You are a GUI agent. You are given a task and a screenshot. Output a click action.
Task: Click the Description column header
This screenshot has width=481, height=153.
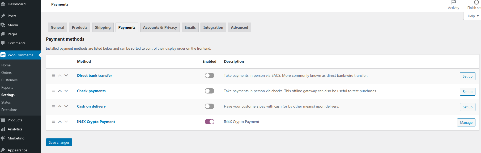tap(234, 61)
